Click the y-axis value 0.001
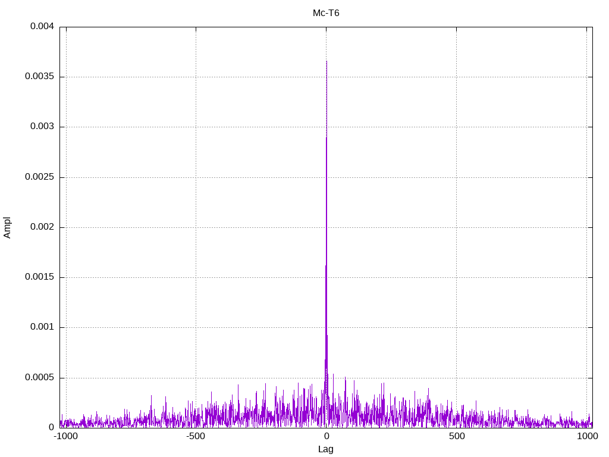 pyautogui.click(x=42, y=327)
